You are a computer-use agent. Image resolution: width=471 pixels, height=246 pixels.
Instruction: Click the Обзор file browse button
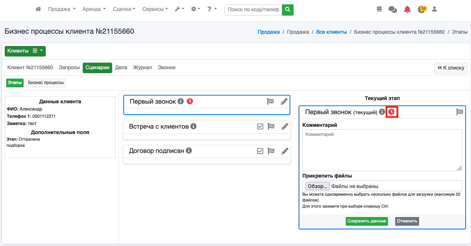pyautogui.click(x=317, y=186)
